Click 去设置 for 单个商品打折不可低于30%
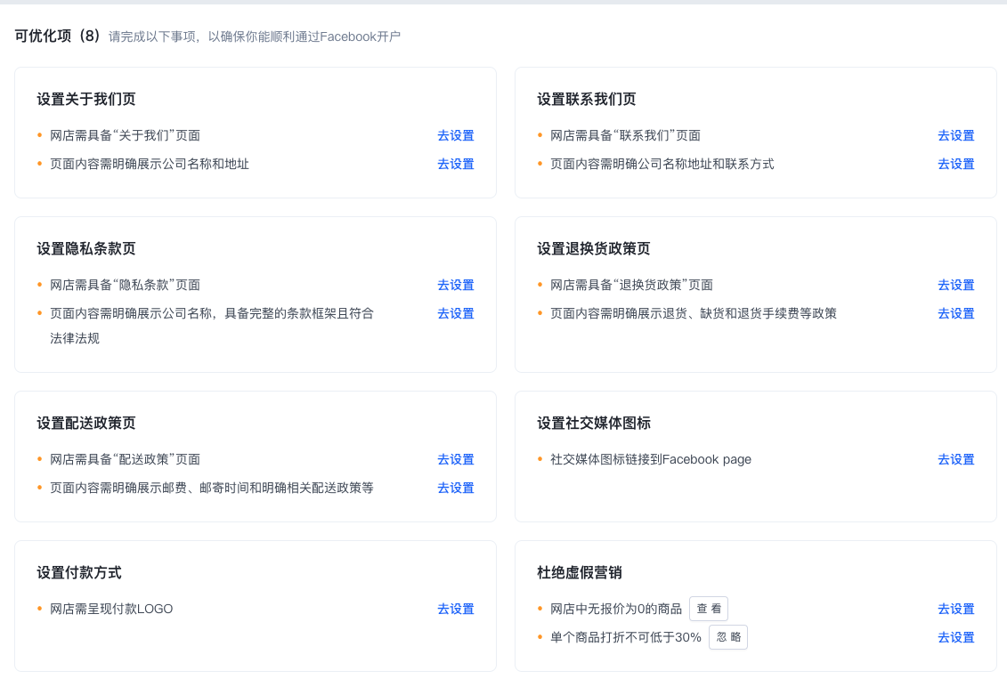The width and height of the screenshot is (1007, 687). 955,637
